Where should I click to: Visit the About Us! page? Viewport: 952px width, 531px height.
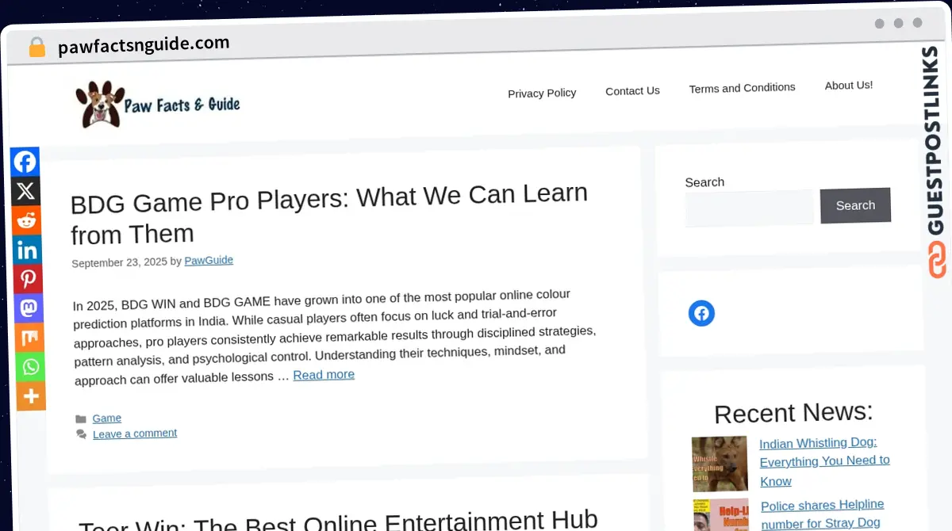[848, 85]
